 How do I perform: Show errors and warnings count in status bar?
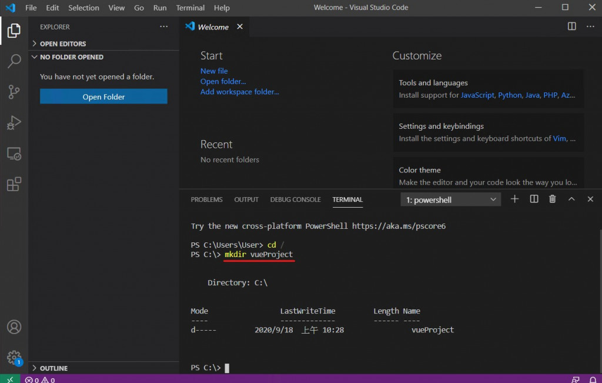click(x=40, y=380)
